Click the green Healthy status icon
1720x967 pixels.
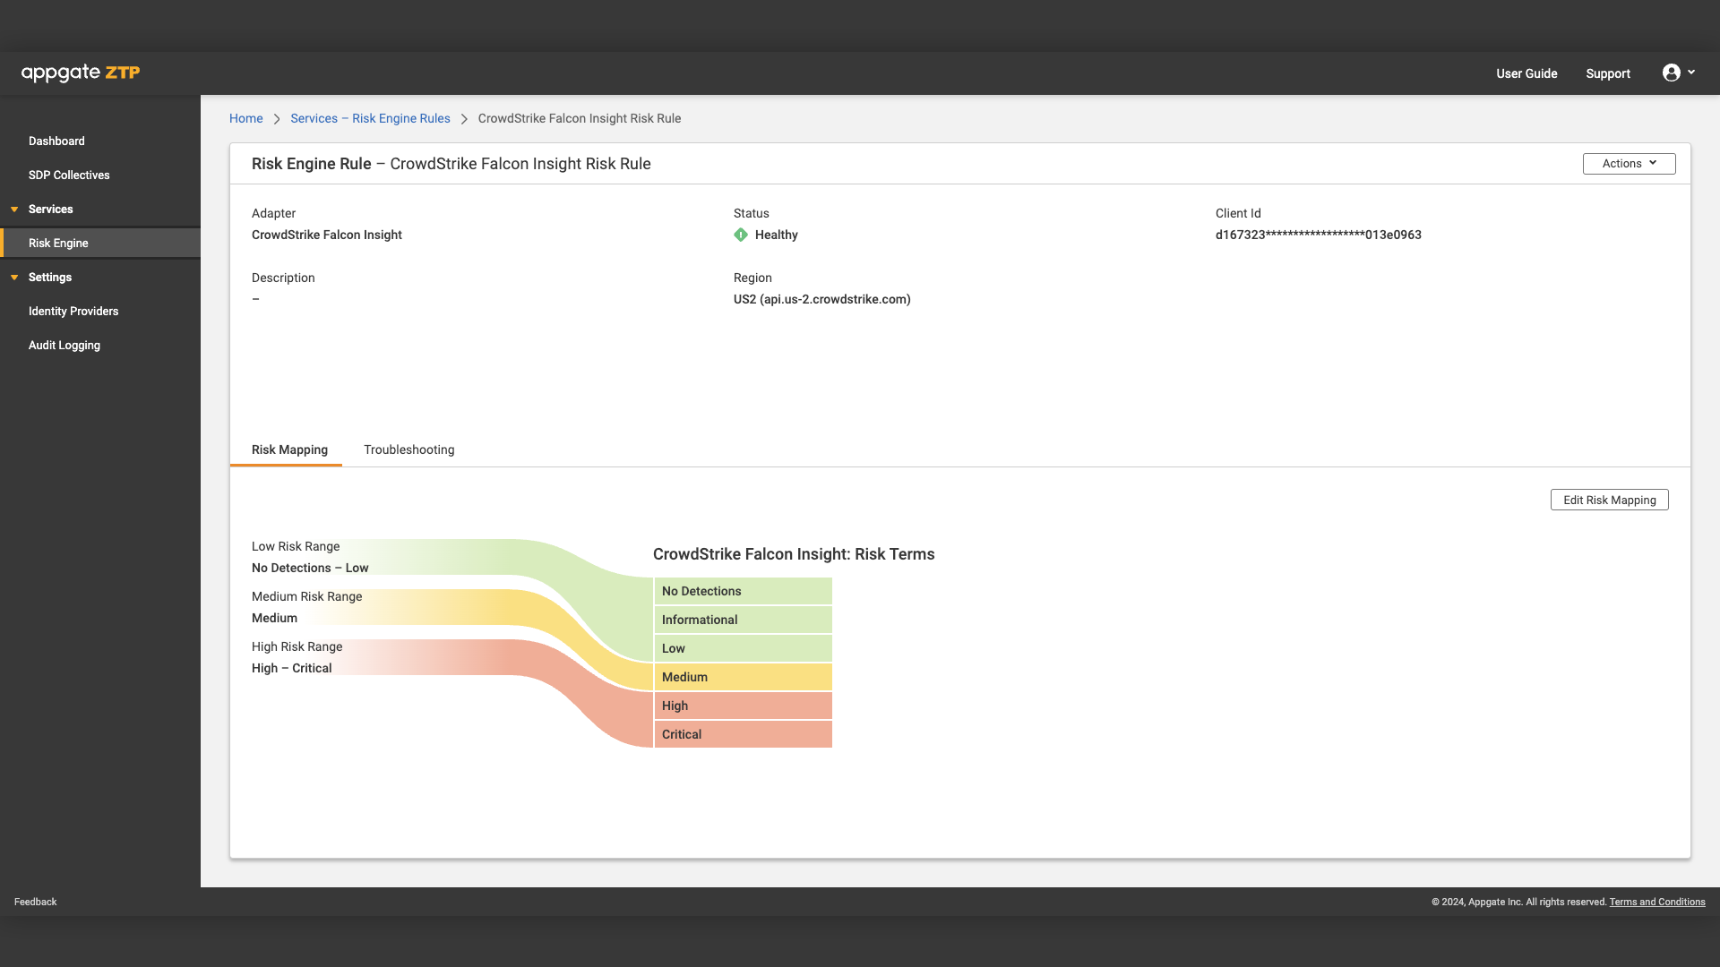741,235
